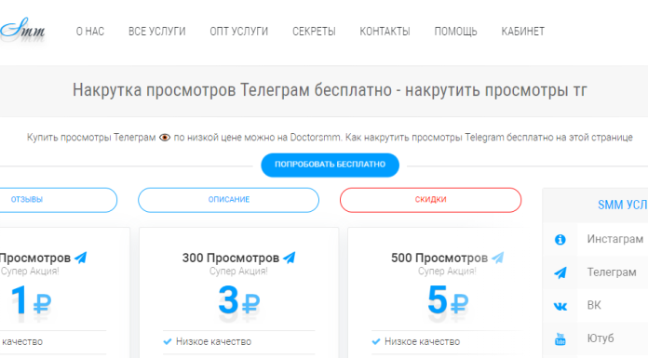This screenshot has width=648, height=358.
Task: Click the SMM УСЛ sidebar heading
Action: tap(623, 205)
